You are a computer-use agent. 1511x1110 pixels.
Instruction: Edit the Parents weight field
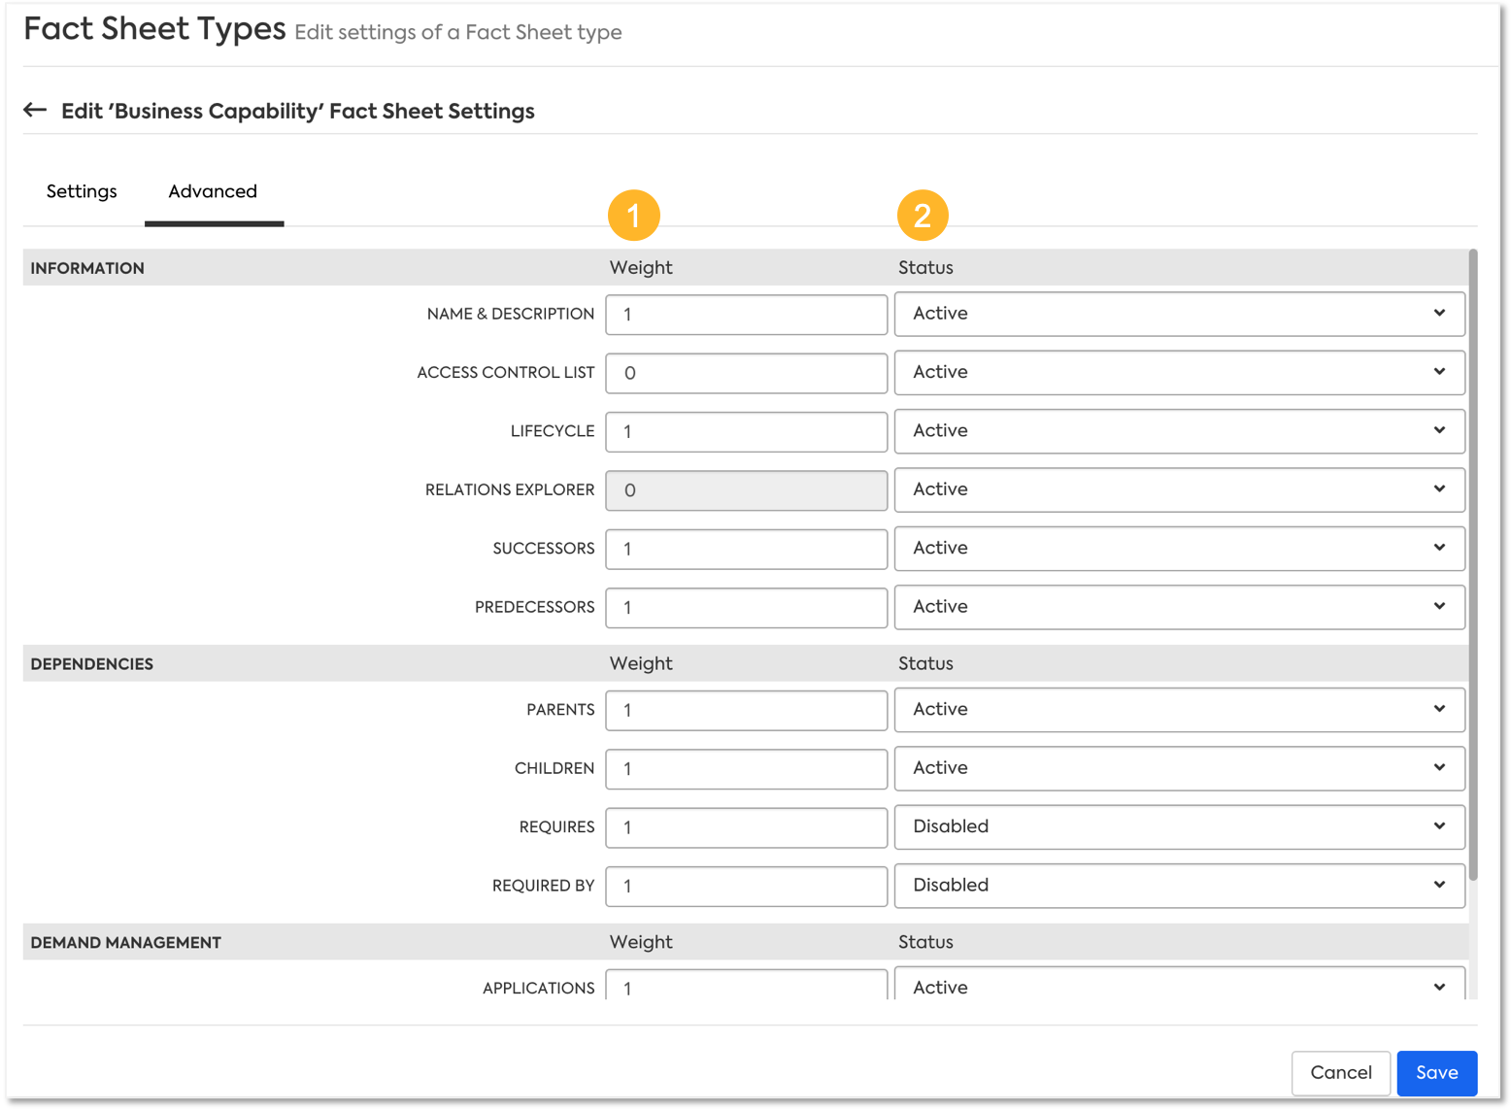pyautogui.click(x=746, y=710)
